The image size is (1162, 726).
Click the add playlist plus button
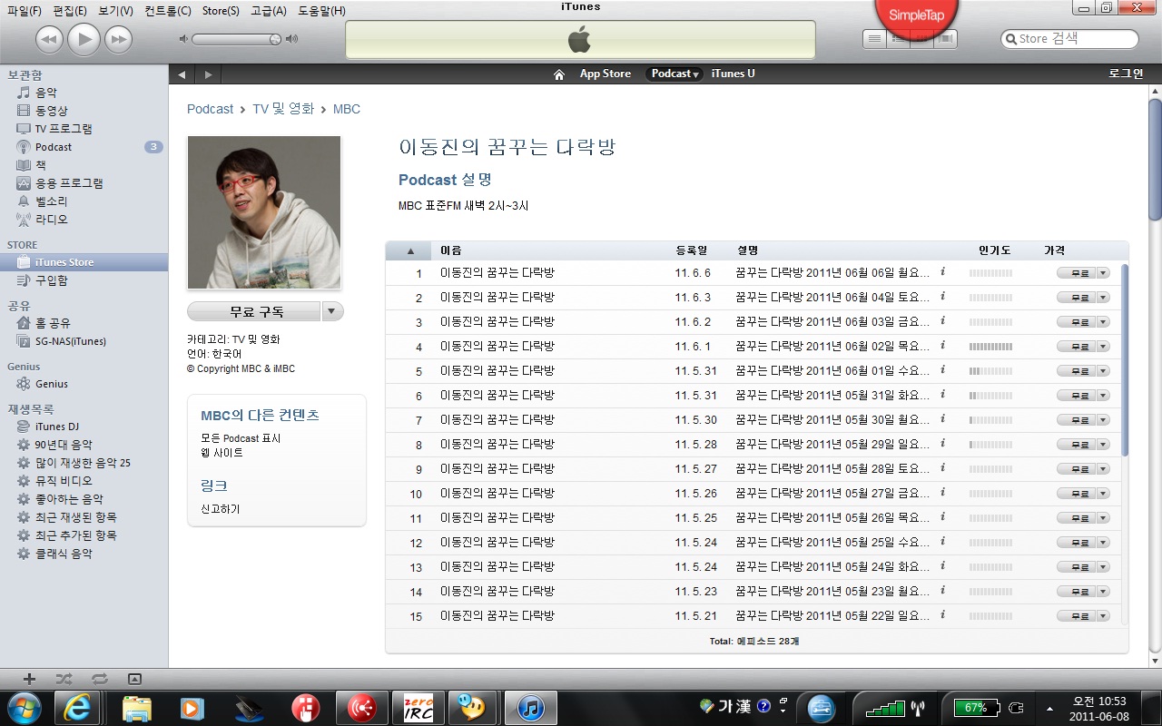(x=30, y=679)
